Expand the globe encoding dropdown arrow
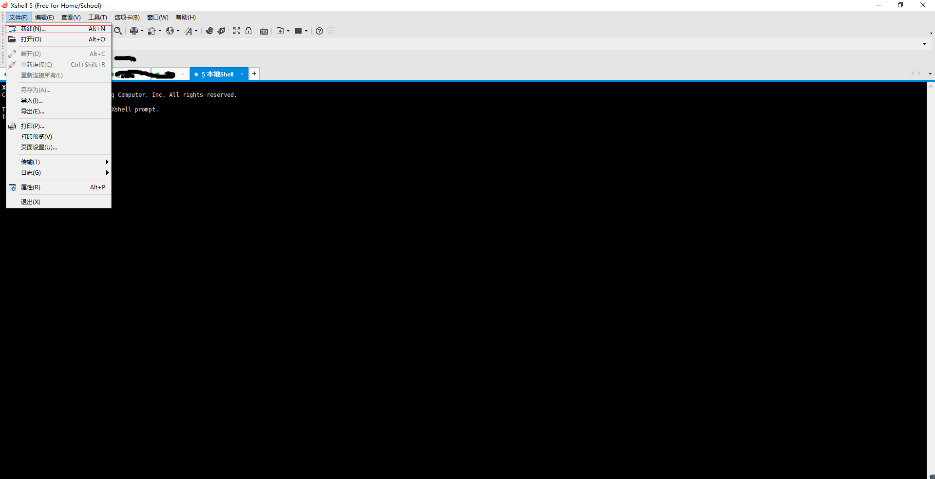 tap(178, 31)
